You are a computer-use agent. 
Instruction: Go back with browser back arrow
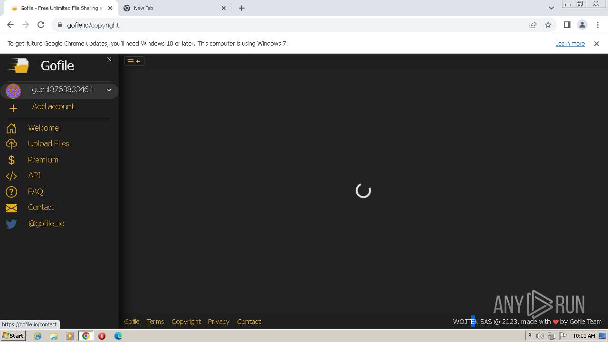pyautogui.click(x=10, y=25)
